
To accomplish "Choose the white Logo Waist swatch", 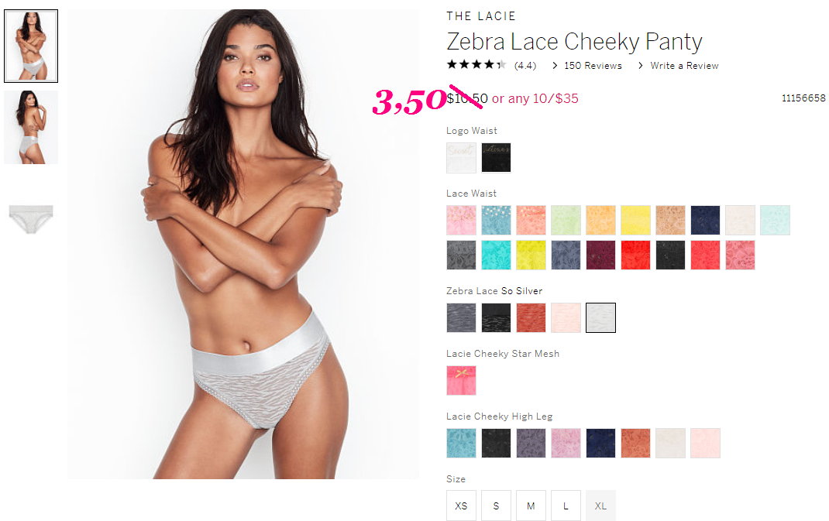I will (x=461, y=157).
